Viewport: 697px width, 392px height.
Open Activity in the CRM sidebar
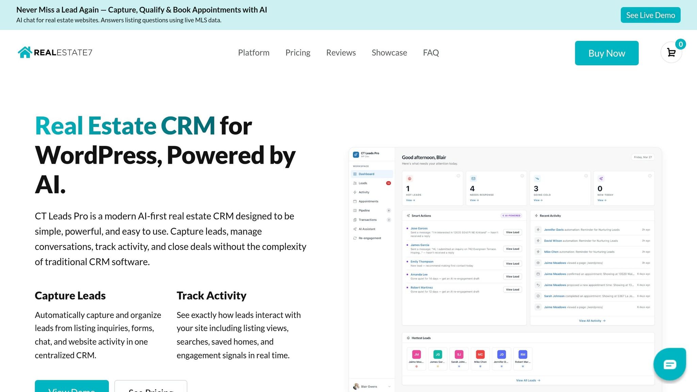coord(372,192)
